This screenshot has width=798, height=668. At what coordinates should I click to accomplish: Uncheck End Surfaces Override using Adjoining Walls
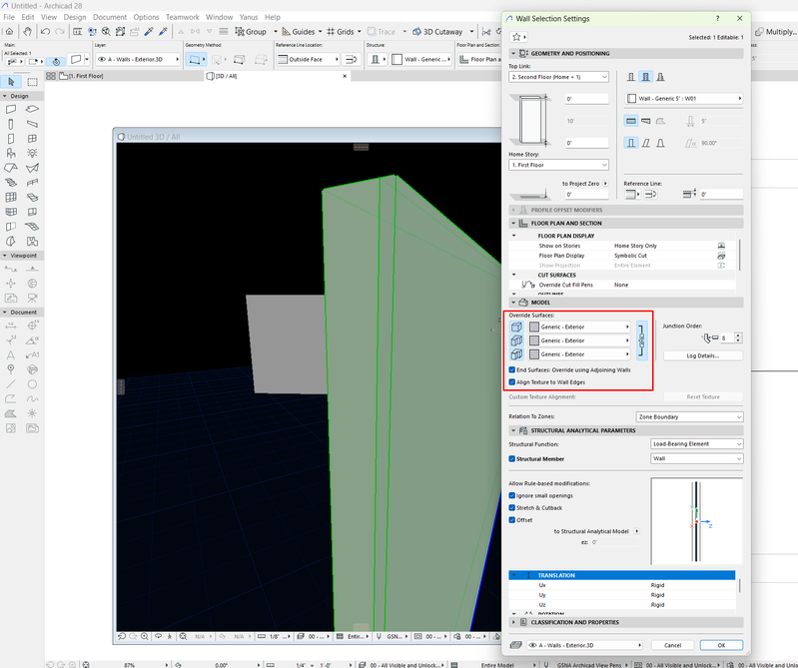512,369
